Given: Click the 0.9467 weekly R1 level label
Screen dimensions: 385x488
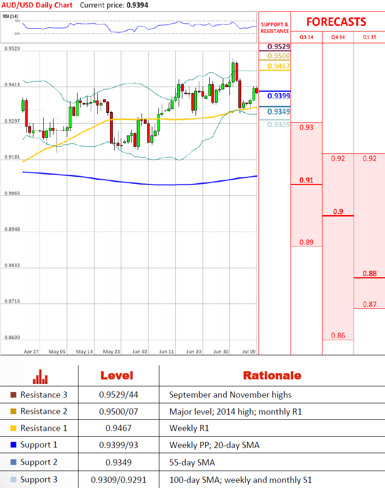Looking at the screenshot, I should [x=278, y=66].
